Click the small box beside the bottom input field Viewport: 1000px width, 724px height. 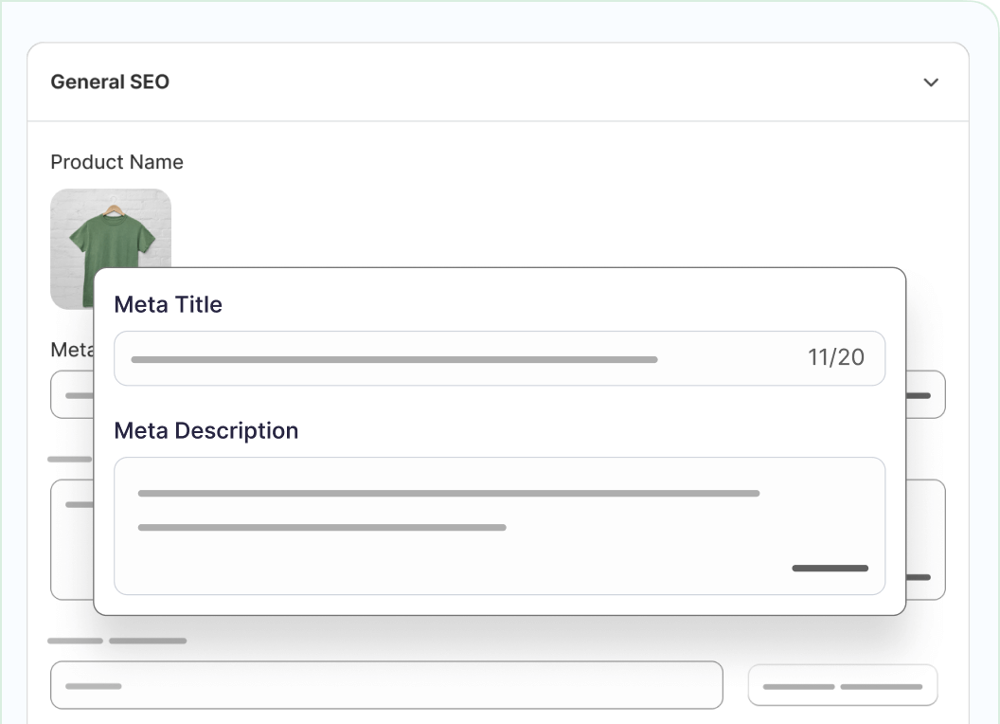click(842, 685)
